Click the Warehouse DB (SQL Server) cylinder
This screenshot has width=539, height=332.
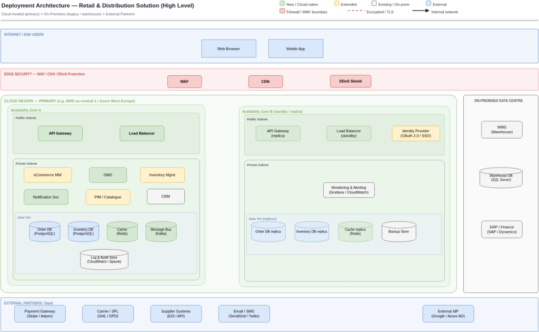pos(501,178)
